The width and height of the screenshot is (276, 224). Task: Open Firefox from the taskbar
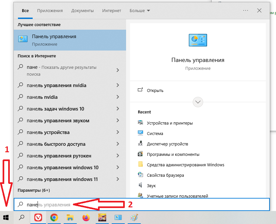pyautogui.click(x=86, y=217)
